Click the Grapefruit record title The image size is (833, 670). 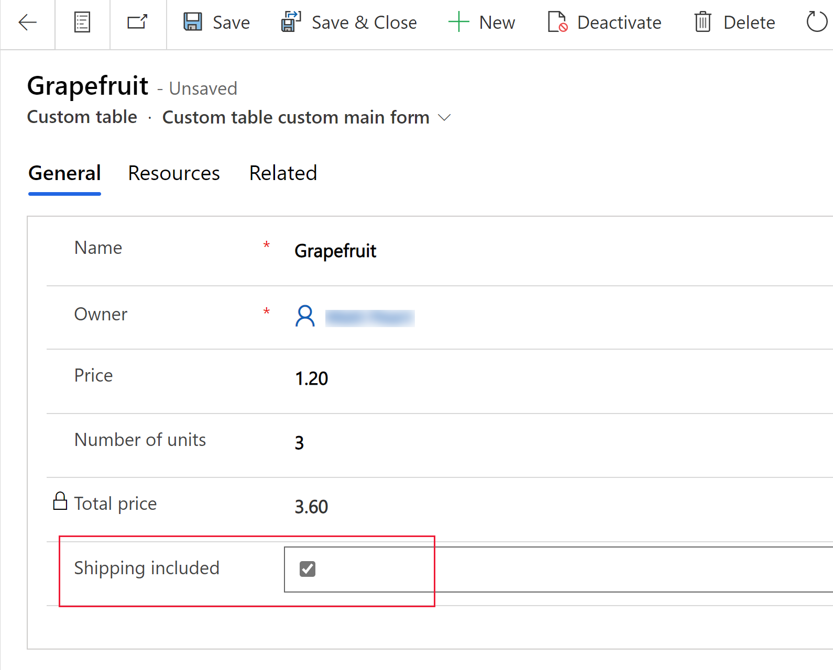88,86
